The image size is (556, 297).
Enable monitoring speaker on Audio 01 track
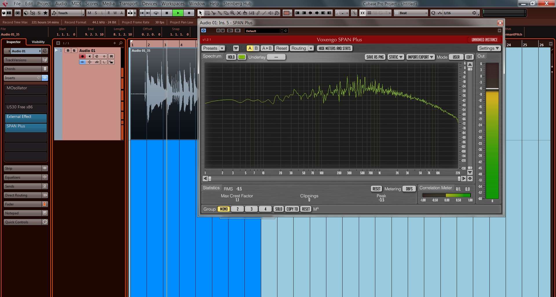[x=89, y=56]
